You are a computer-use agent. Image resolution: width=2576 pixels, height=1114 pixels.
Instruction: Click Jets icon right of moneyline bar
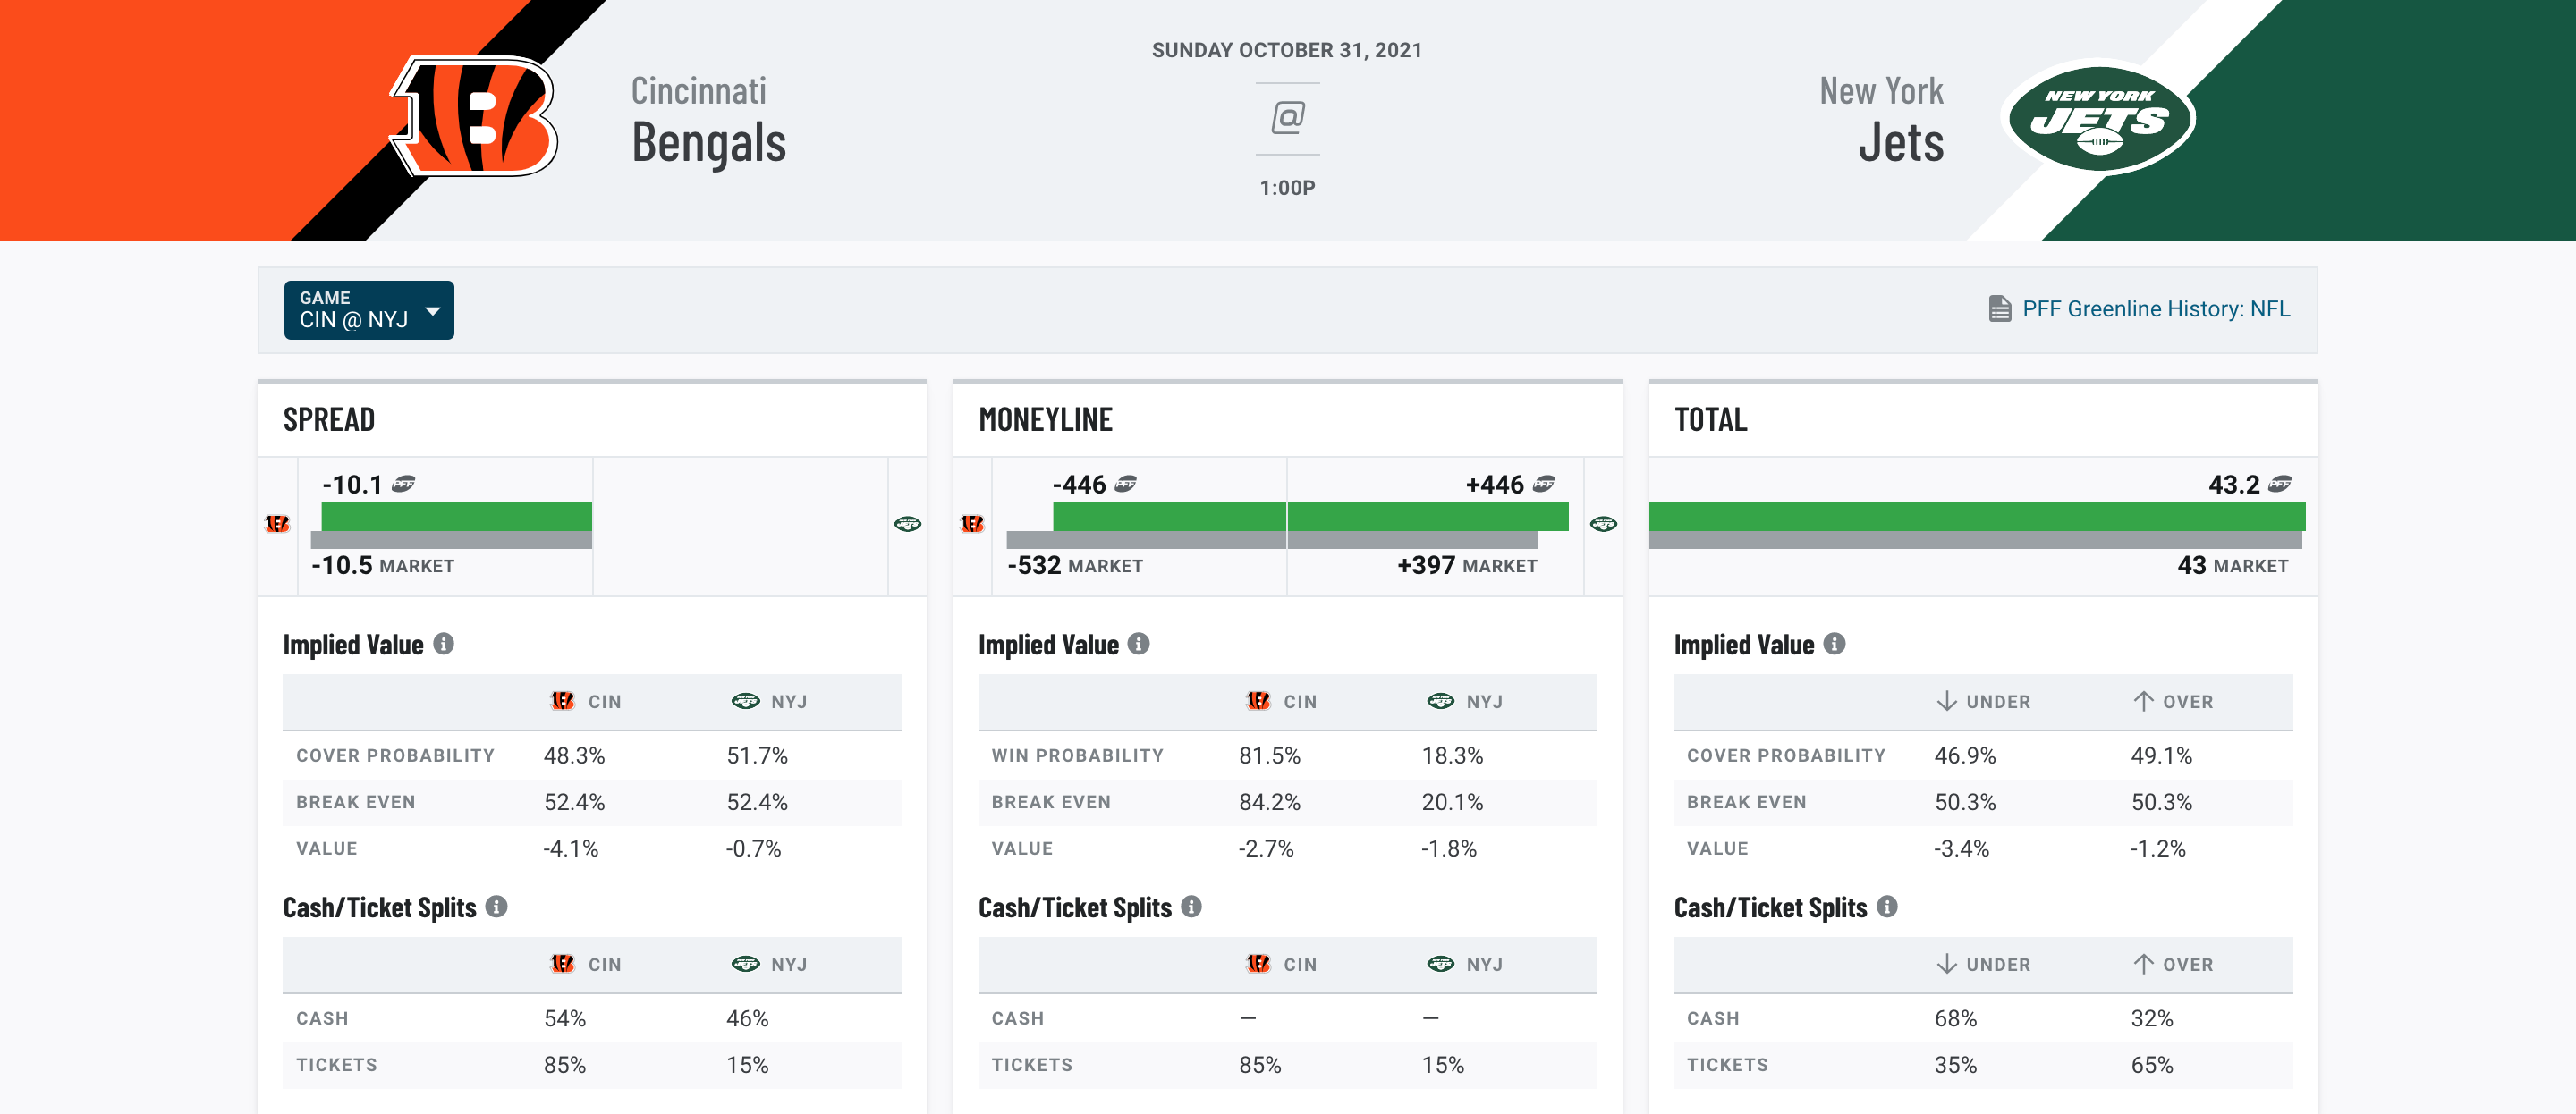1603,524
